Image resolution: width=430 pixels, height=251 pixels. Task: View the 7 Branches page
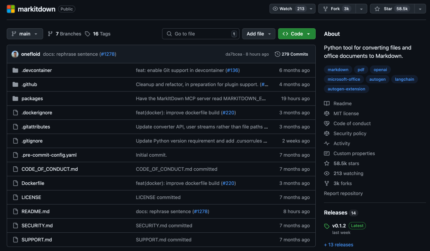(x=64, y=34)
